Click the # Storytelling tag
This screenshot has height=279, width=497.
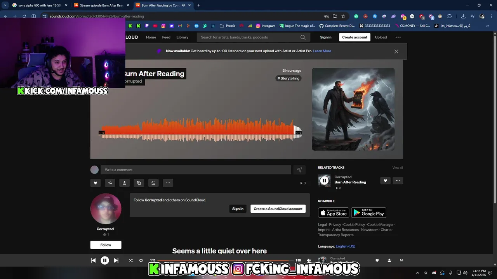(x=288, y=78)
